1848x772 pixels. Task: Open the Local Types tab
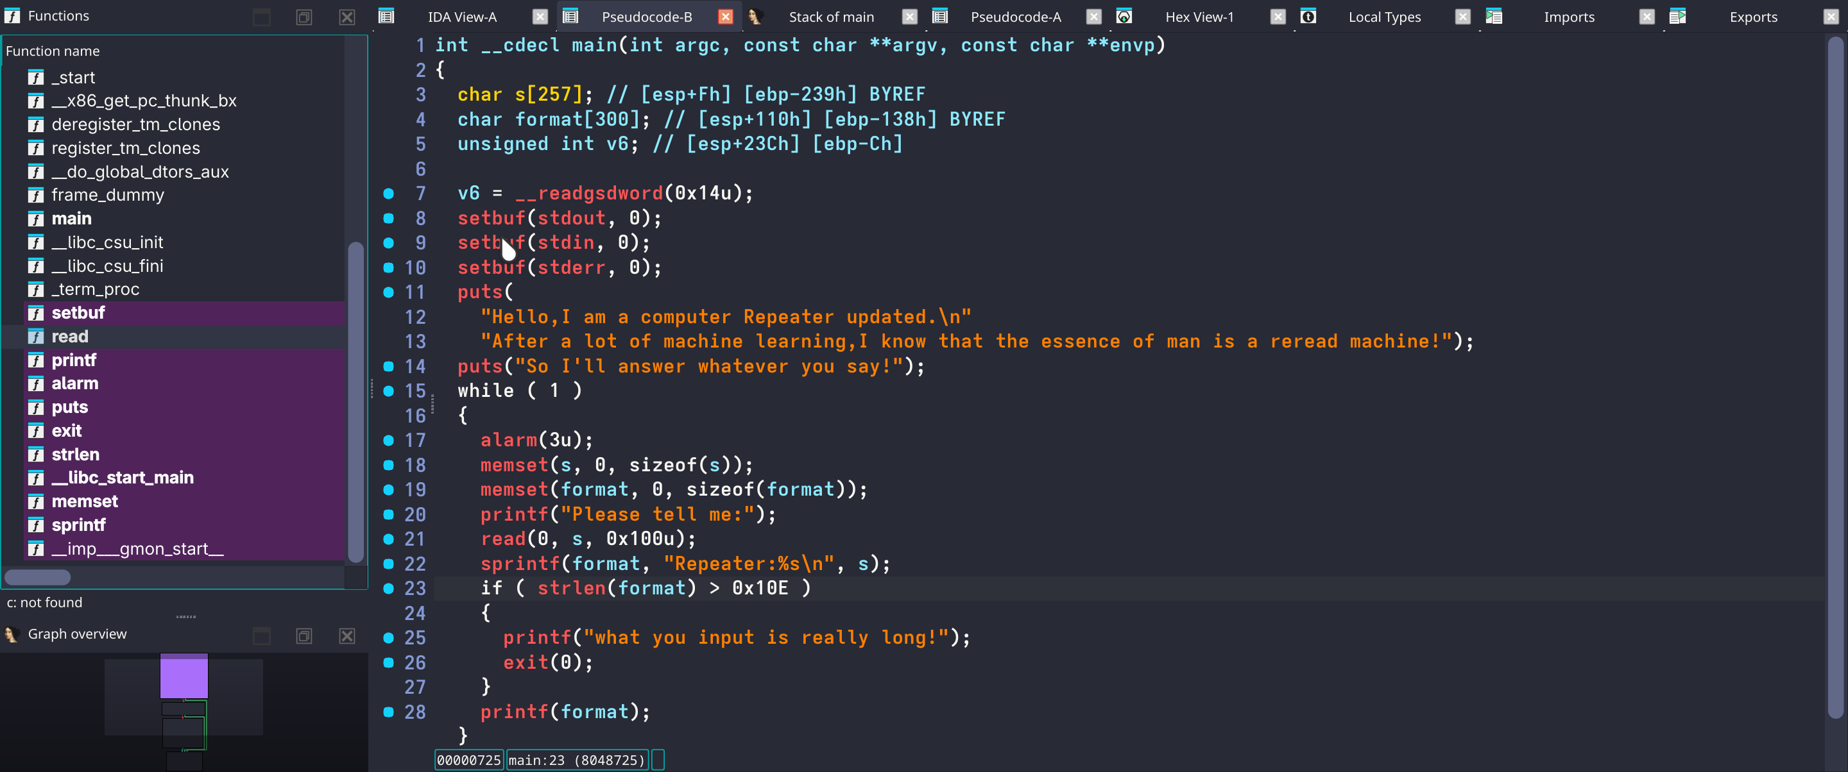[1384, 17]
